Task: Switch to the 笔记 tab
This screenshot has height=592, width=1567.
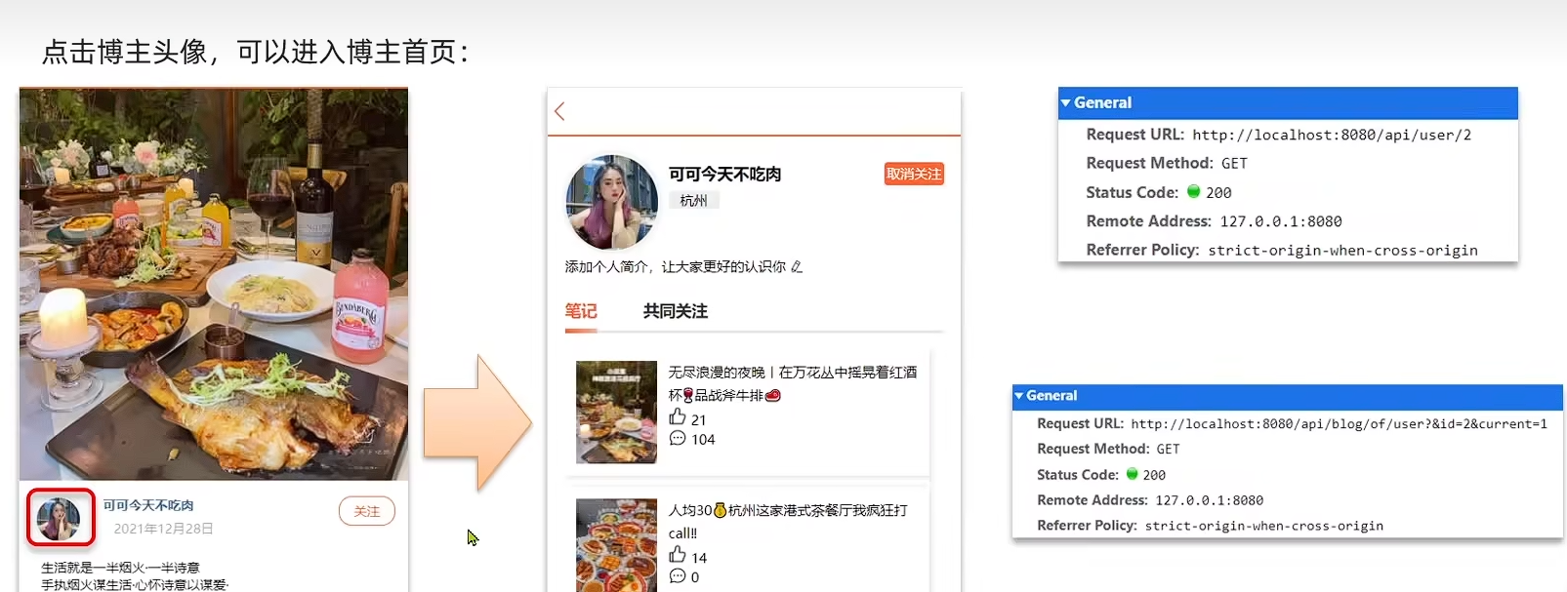Action: (581, 311)
